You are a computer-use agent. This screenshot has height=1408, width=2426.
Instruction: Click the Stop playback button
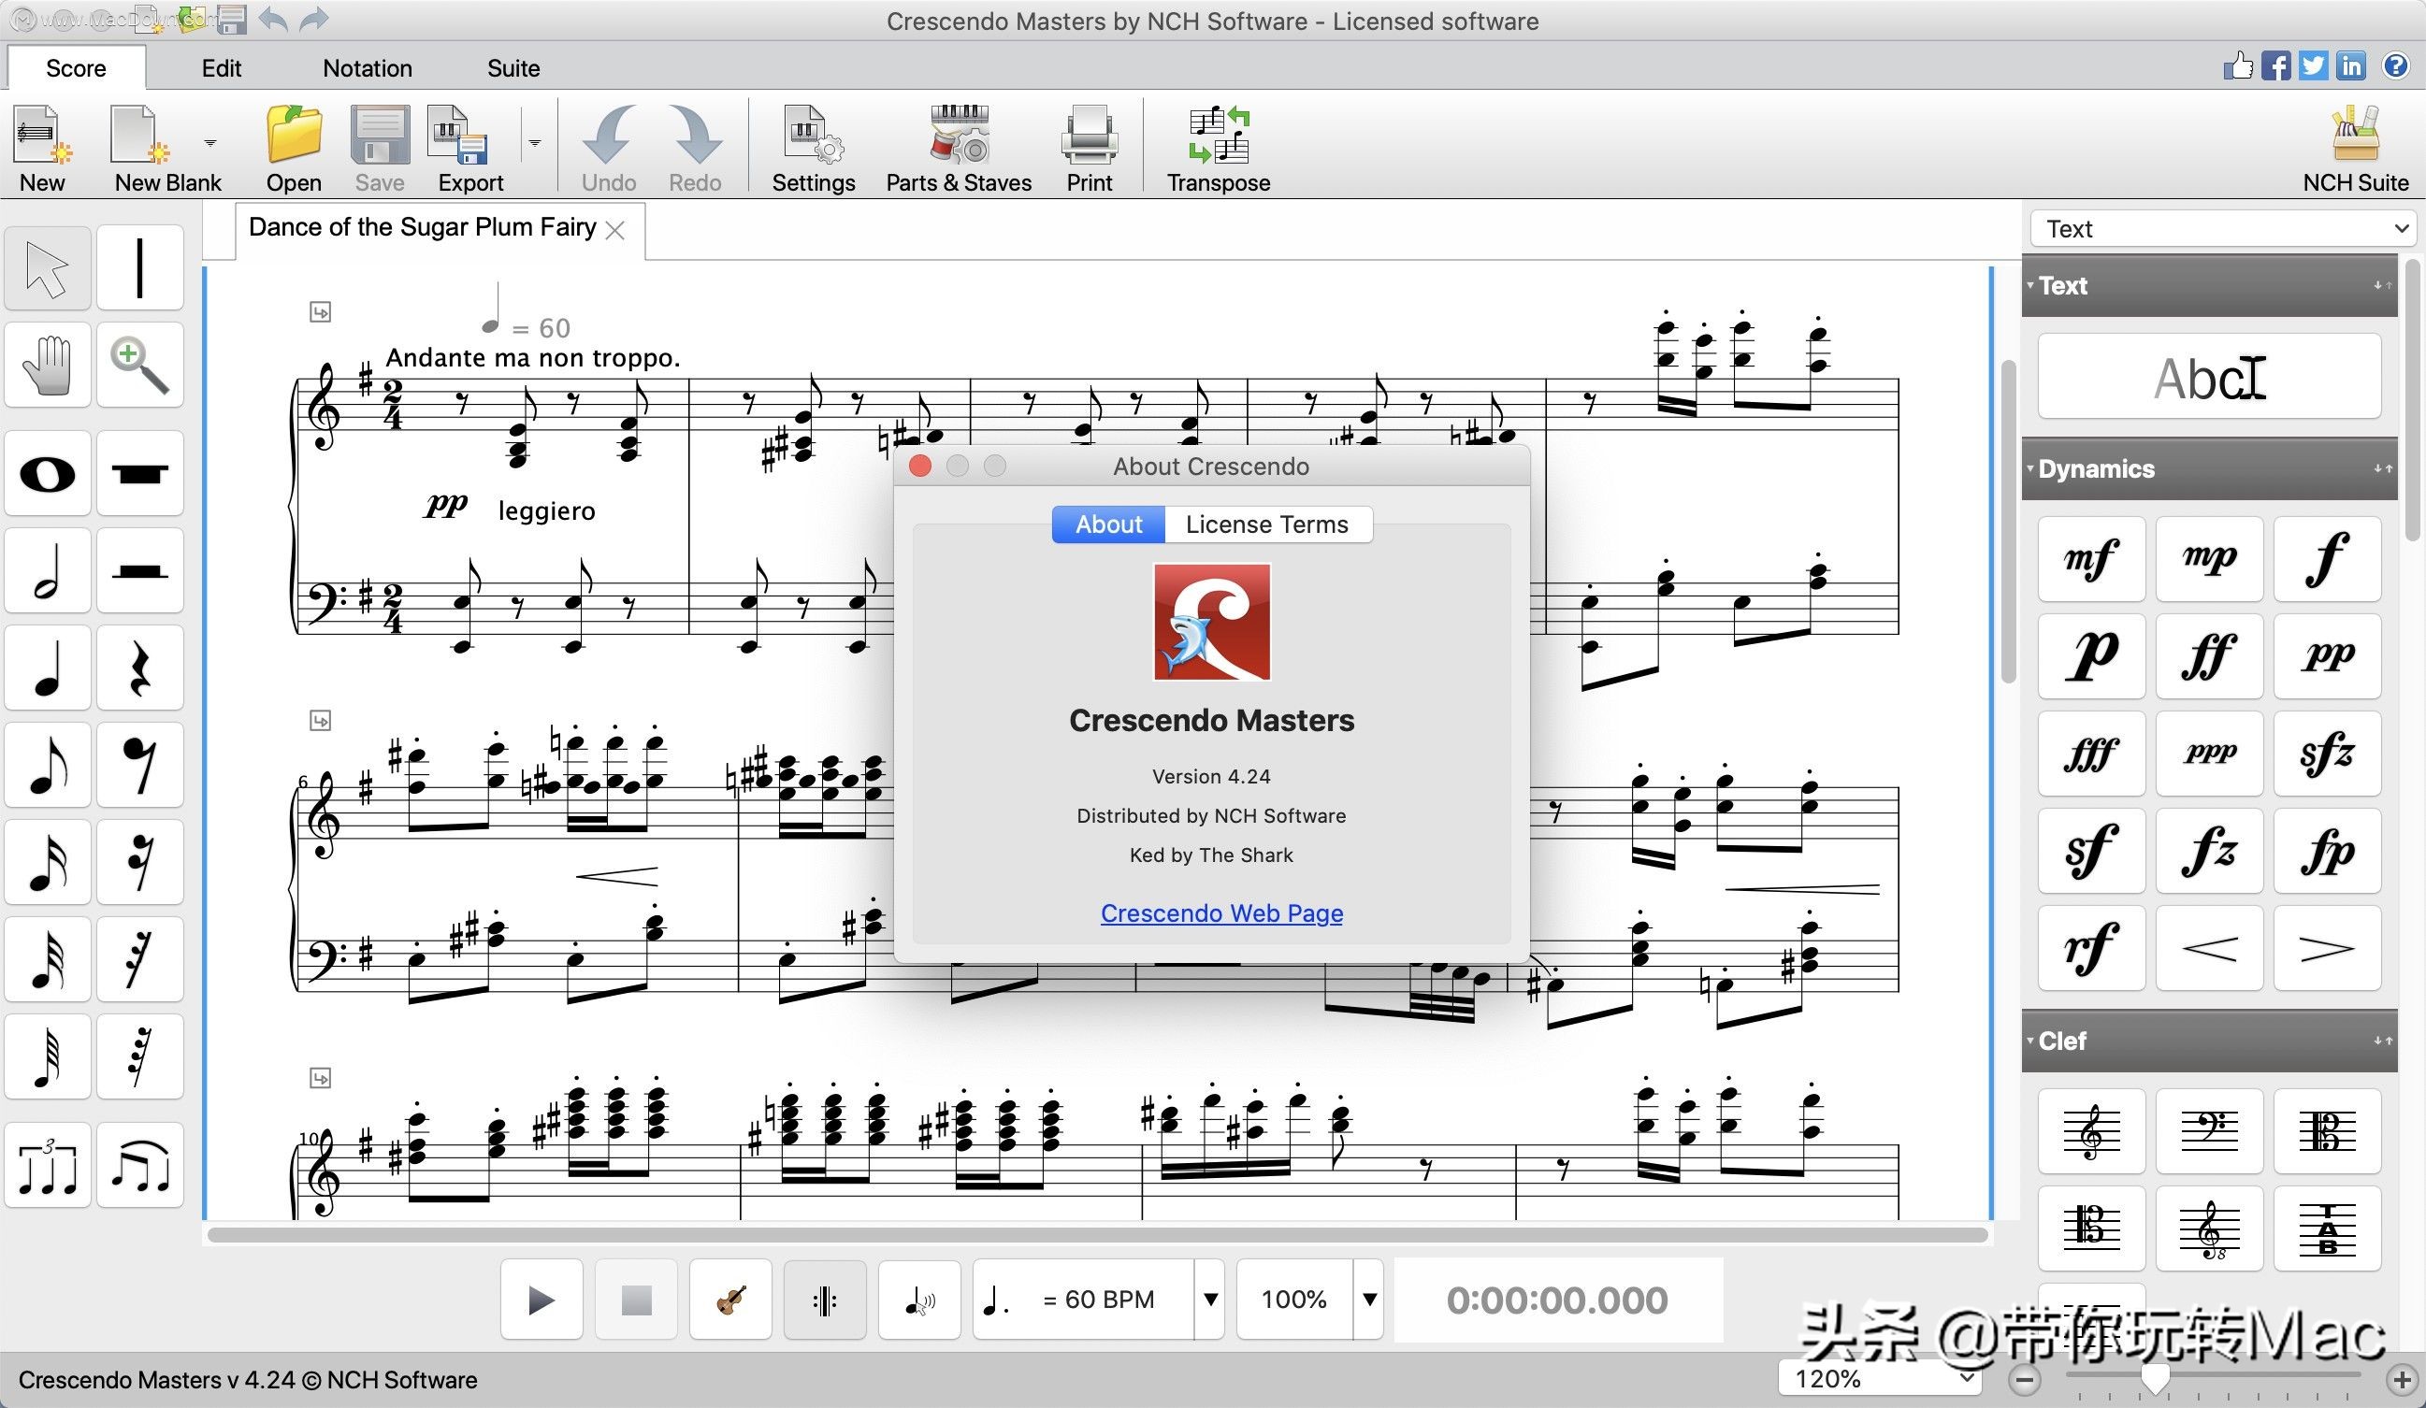pos(635,1300)
